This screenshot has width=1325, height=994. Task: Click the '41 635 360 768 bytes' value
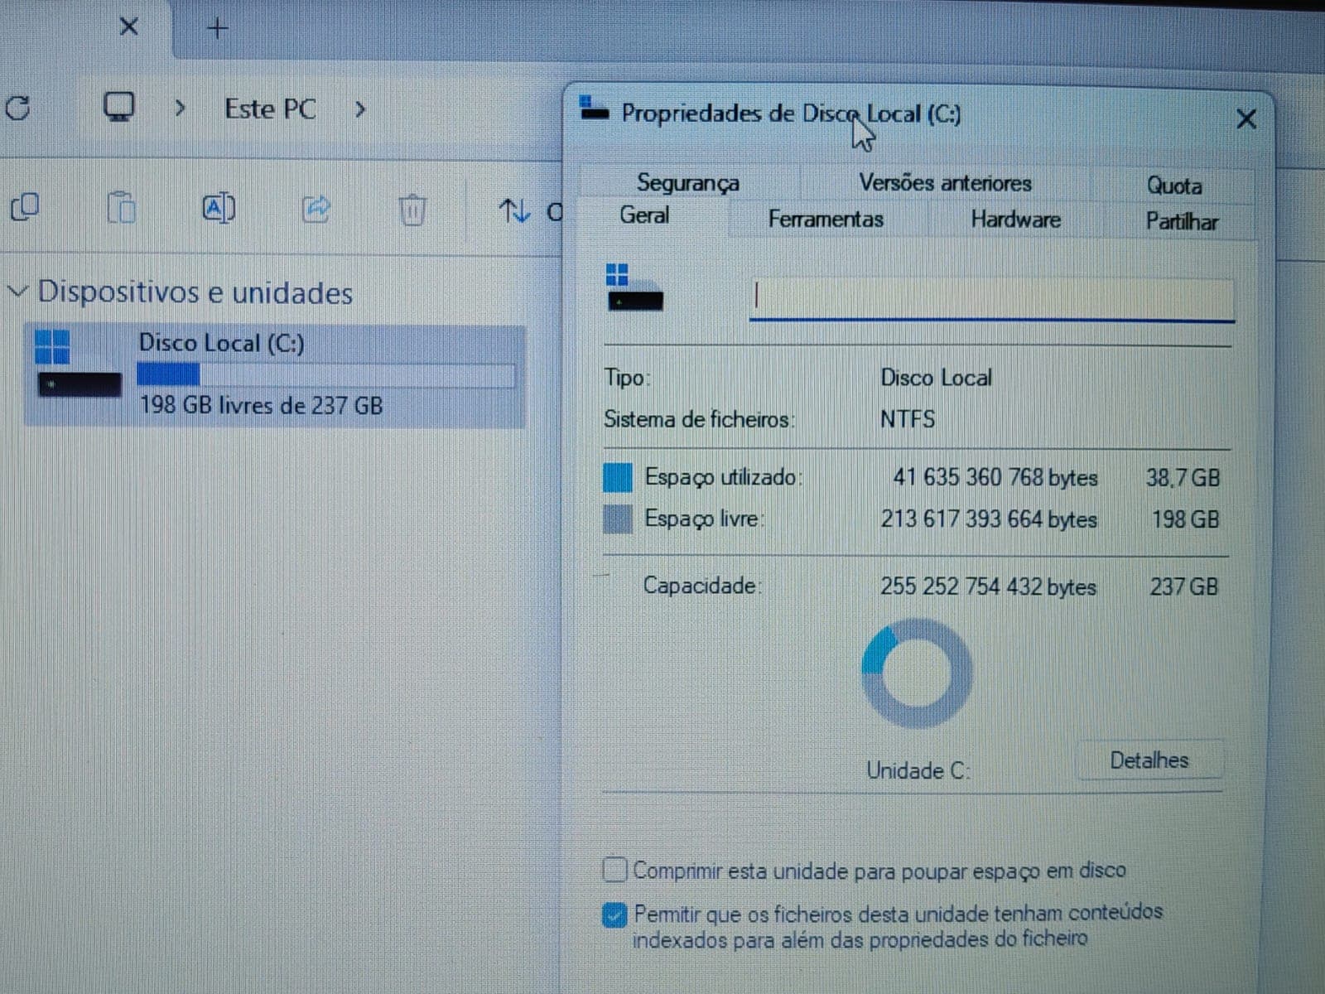pyautogui.click(x=995, y=477)
